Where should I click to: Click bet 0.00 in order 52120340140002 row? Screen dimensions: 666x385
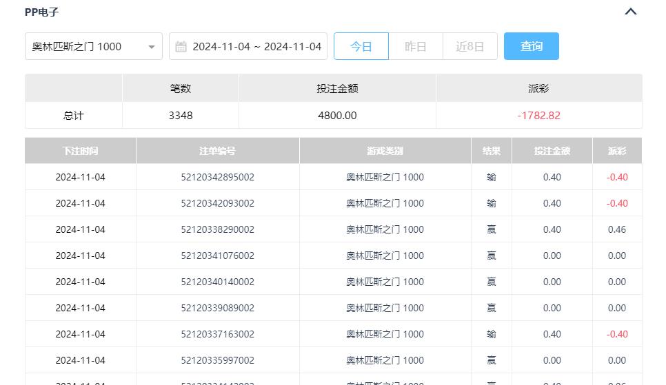pyautogui.click(x=552, y=282)
